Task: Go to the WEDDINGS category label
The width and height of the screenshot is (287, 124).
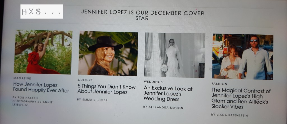Action: [x=153, y=82]
